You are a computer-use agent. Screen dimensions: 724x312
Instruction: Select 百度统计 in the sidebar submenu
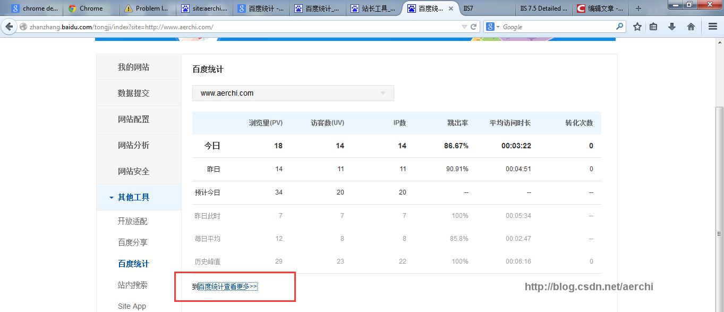click(133, 264)
